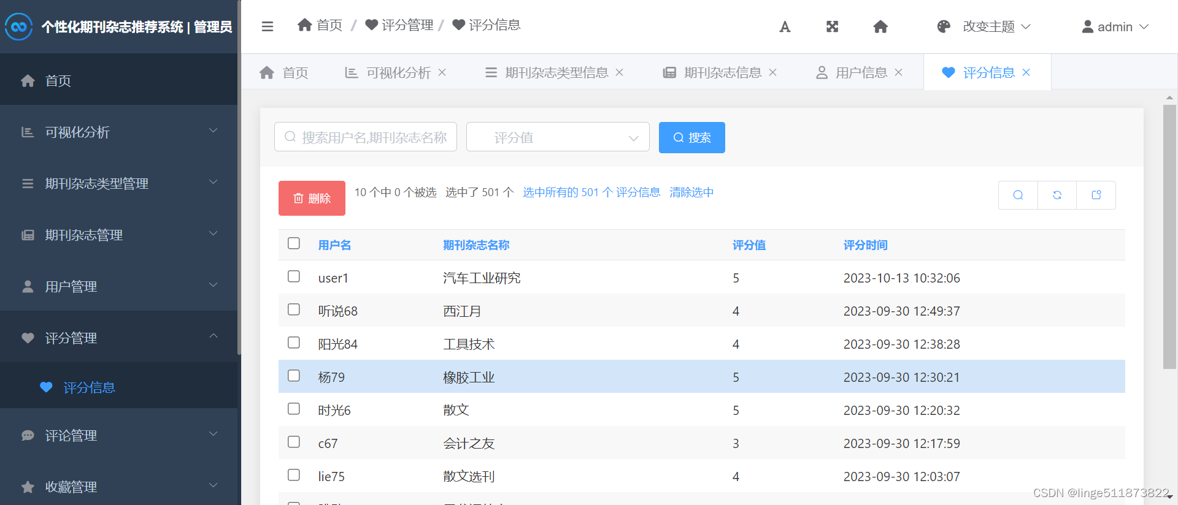
Task: Close the 评分信息 tab
Action: (x=1026, y=72)
